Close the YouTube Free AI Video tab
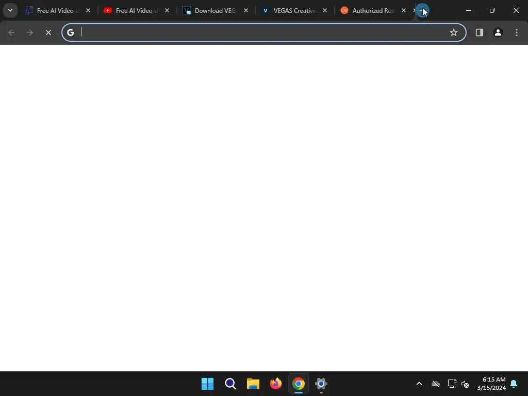This screenshot has width=528, height=396. coord(167,10)
